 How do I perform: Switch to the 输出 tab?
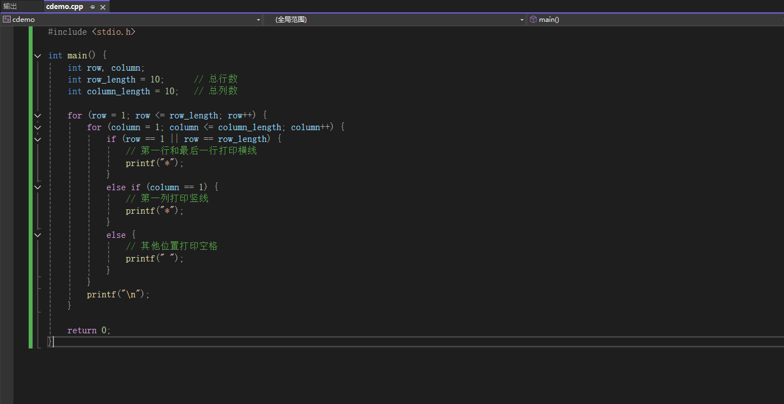[10, 6]
